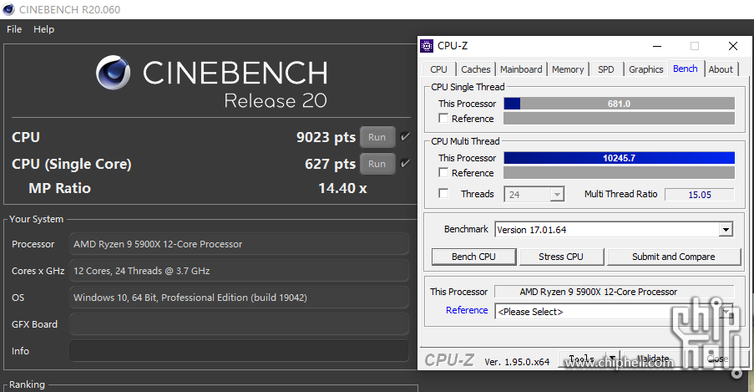Enable Multi Thread Reference checkbox
The image size is (754, 392).
click(443, 172)
